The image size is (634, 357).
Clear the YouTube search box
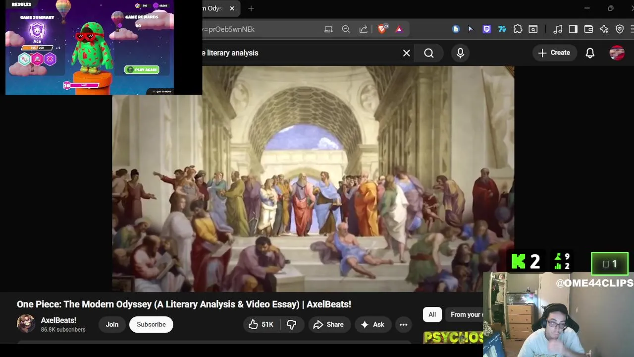[x=407, y=53]
